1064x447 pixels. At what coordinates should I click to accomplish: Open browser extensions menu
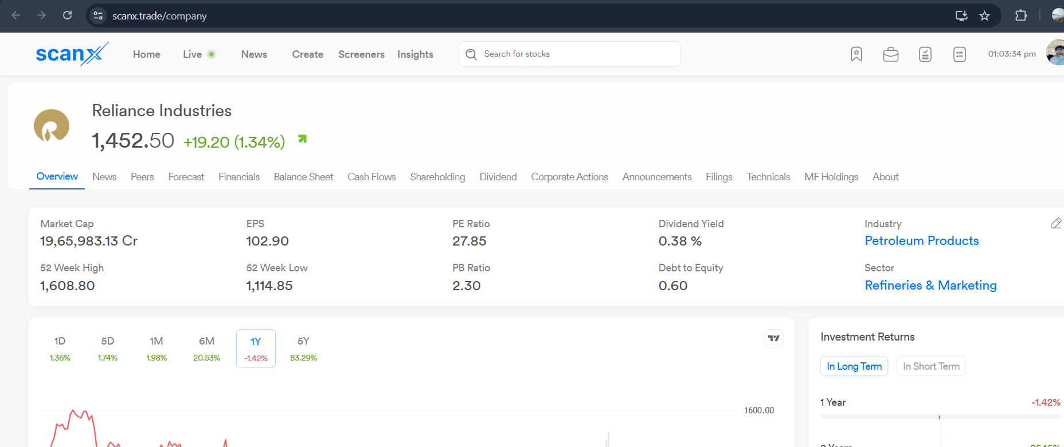tap(1021, 15)
